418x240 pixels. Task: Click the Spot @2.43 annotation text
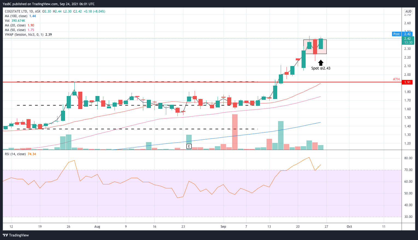[x=321, y=68]
